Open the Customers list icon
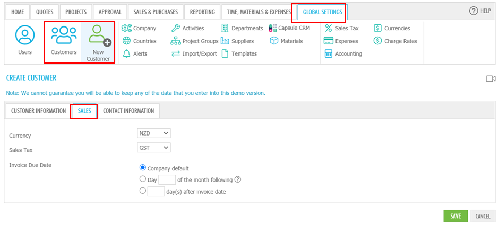This screenshot has height=225, width=499. tap(64, 35)
